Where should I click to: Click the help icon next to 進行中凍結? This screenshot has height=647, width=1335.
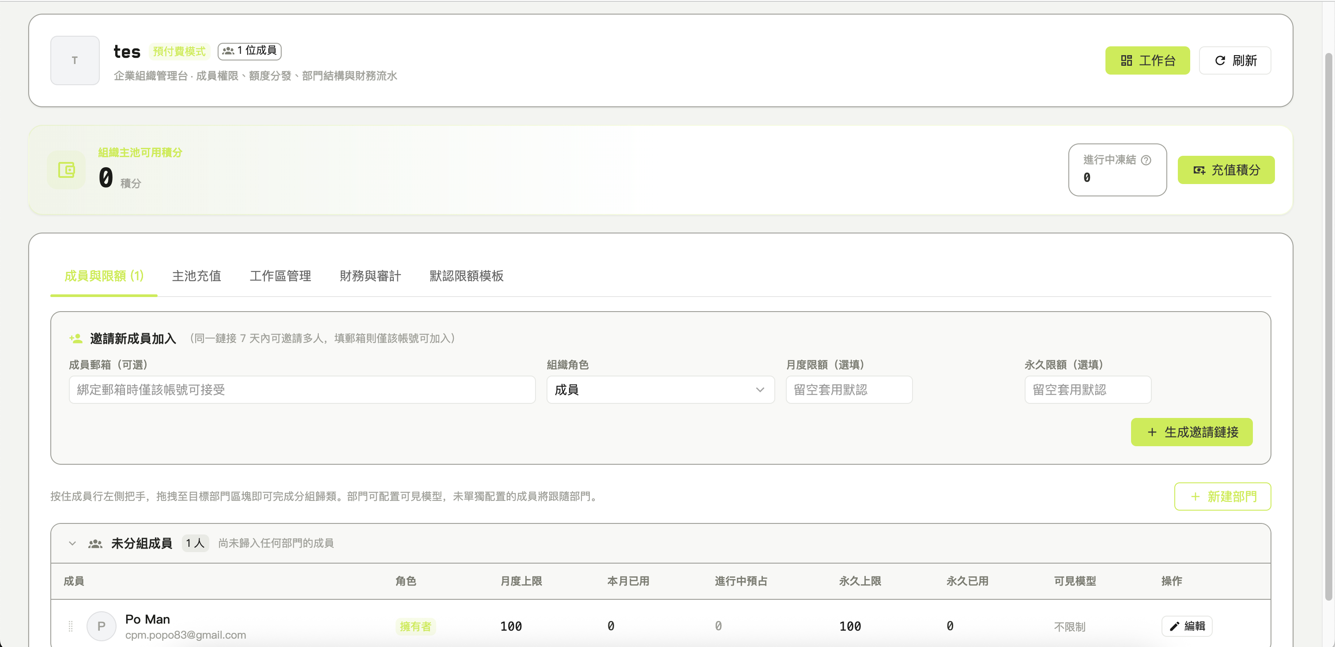pos(1146,160)
